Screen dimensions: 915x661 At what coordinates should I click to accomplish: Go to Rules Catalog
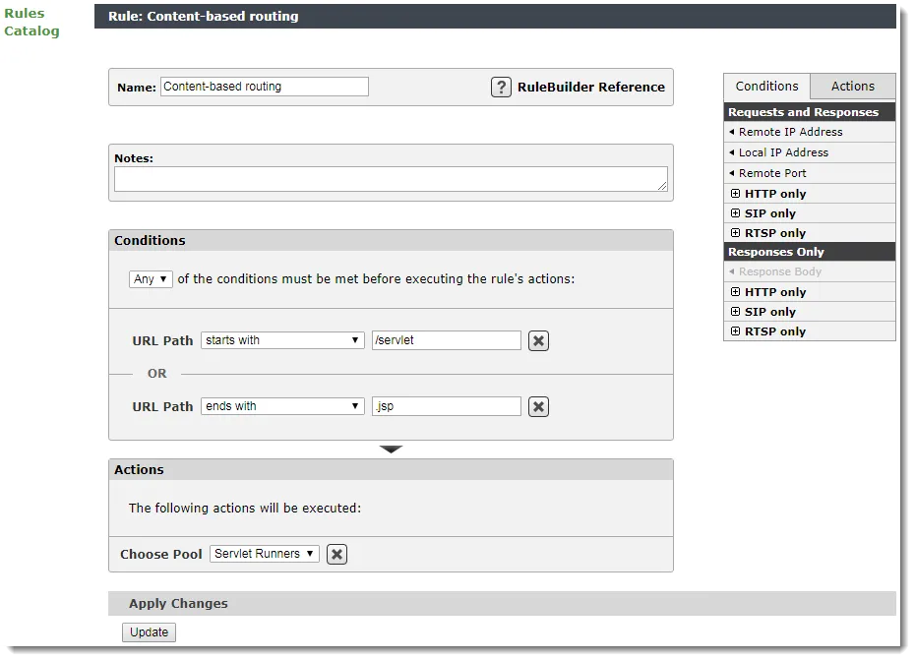pos(31,23)
